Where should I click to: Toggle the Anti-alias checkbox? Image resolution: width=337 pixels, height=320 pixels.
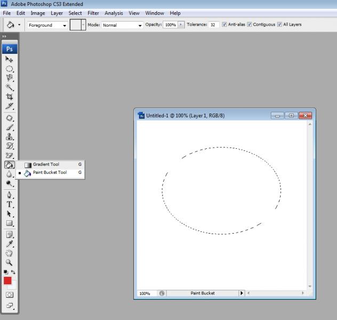224,25
